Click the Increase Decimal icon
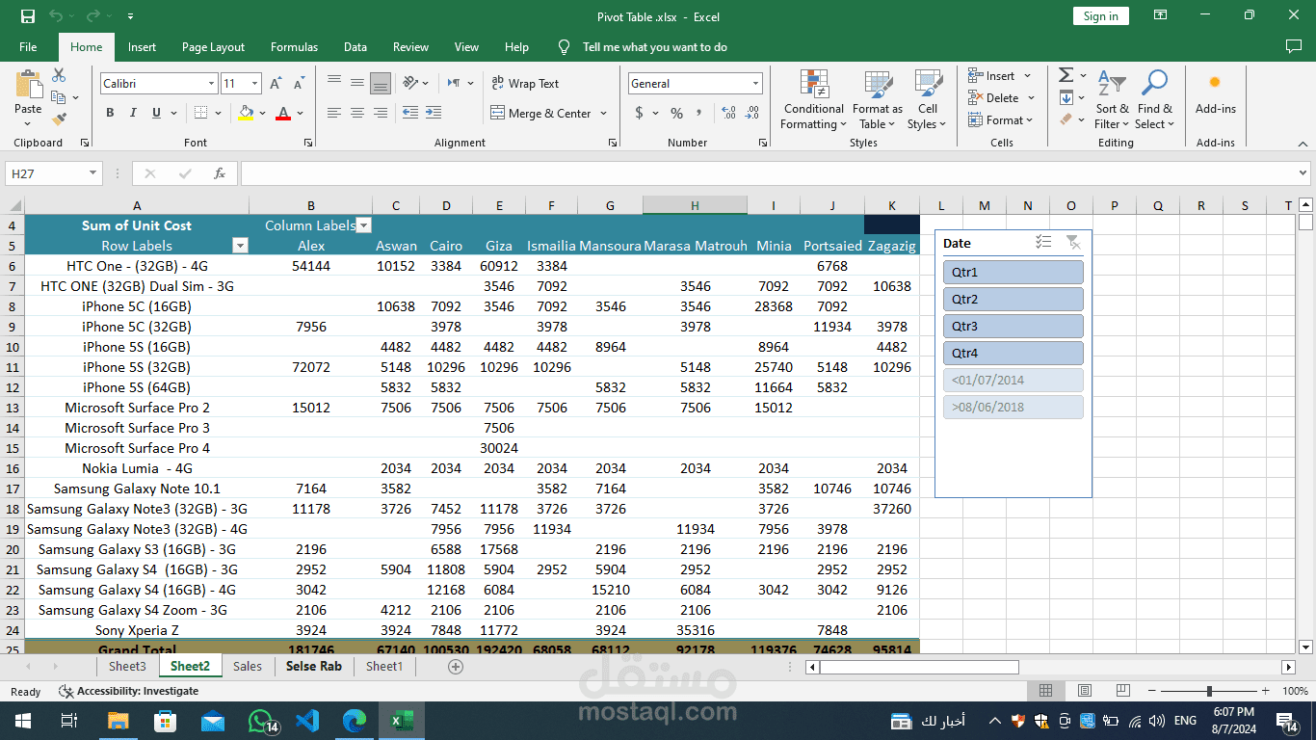The width and height of the screenshot is (1316, 740). (727, 113)
